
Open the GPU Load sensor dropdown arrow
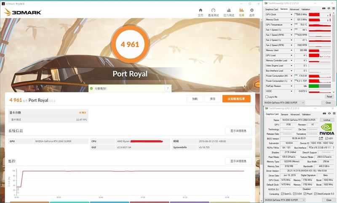click(x=292, y=55)
